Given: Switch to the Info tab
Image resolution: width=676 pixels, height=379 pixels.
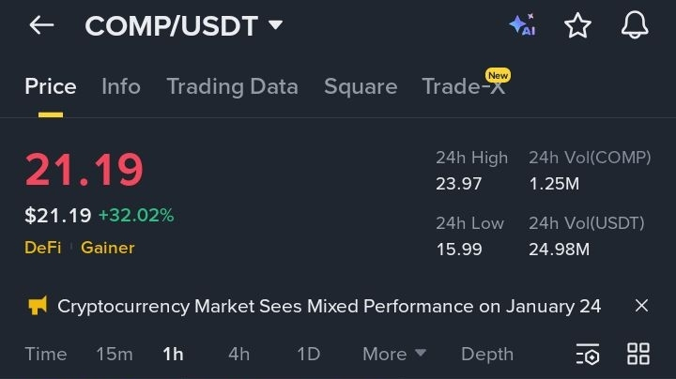Looking at the screenshot, I should pos(121,86).
